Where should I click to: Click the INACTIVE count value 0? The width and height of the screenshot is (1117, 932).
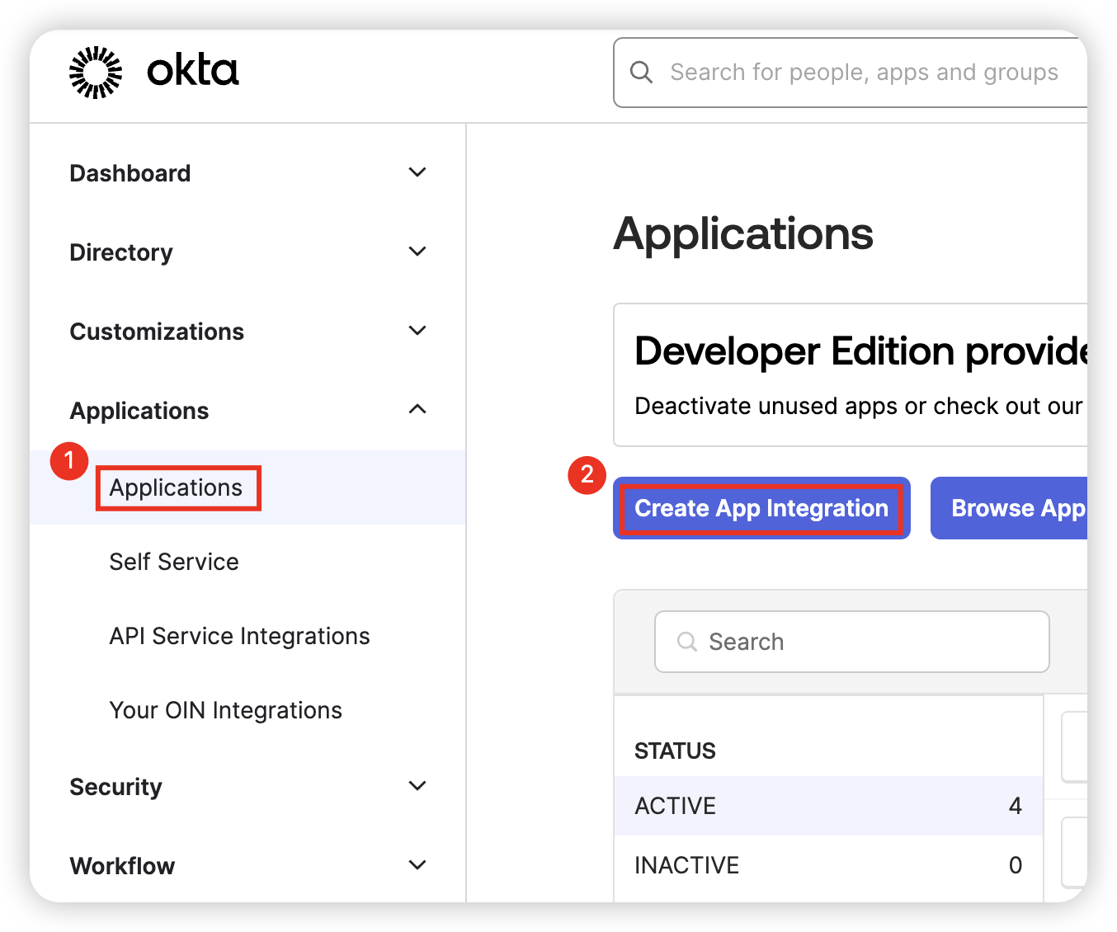click(1016, 865)
